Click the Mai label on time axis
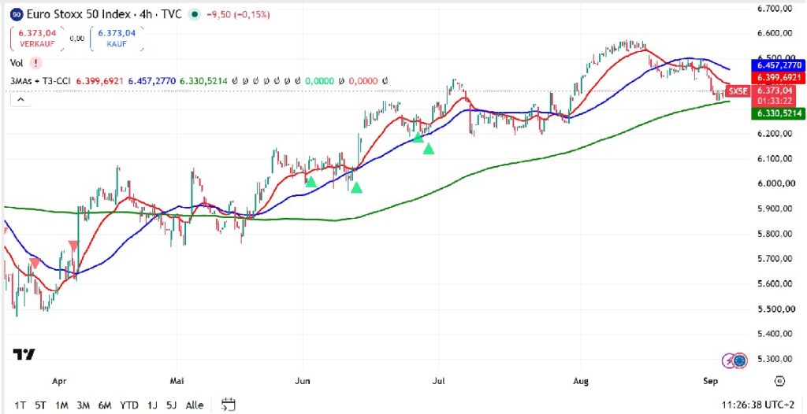 point(177,382)
